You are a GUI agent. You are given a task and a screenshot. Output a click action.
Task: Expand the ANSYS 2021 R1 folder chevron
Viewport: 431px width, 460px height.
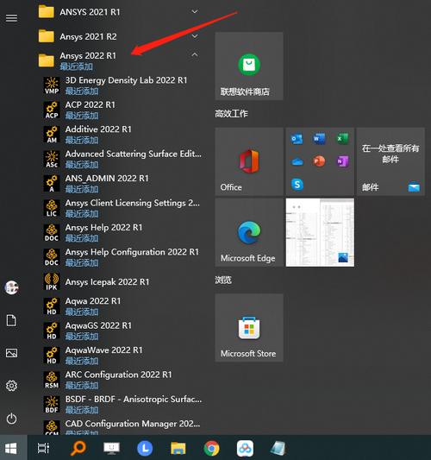click(195, 12)
